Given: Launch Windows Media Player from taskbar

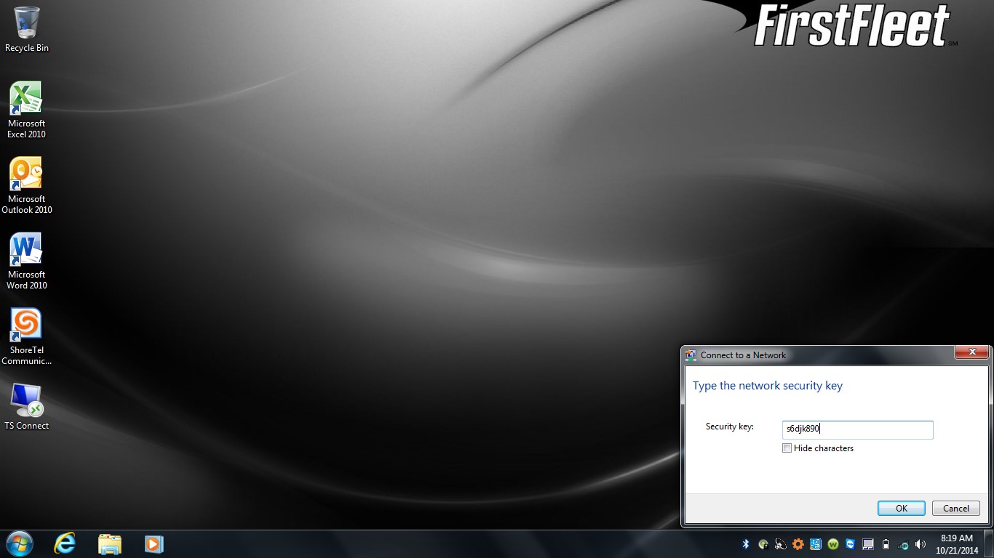Looking at the screenshot, I should [154, 543].
